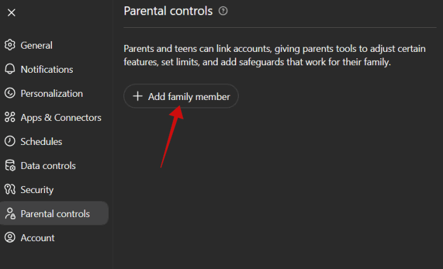The width and height of the screenshot is (443, 269).
Task: Click the help icon beside Parental controls
Action: pos(223,11)
